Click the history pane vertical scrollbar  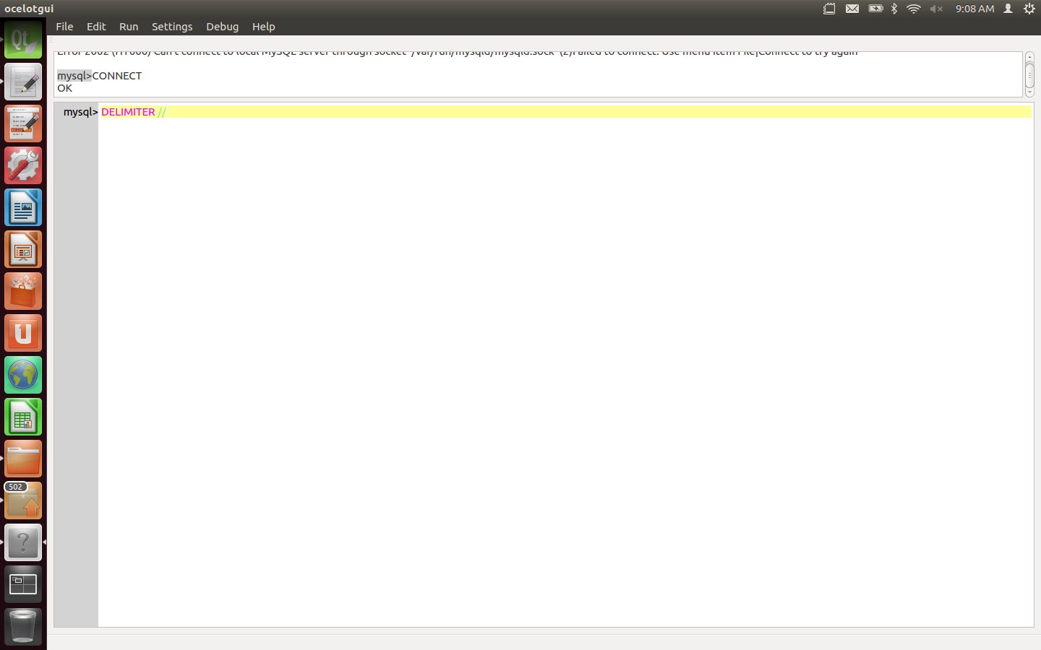point(1029,74)
